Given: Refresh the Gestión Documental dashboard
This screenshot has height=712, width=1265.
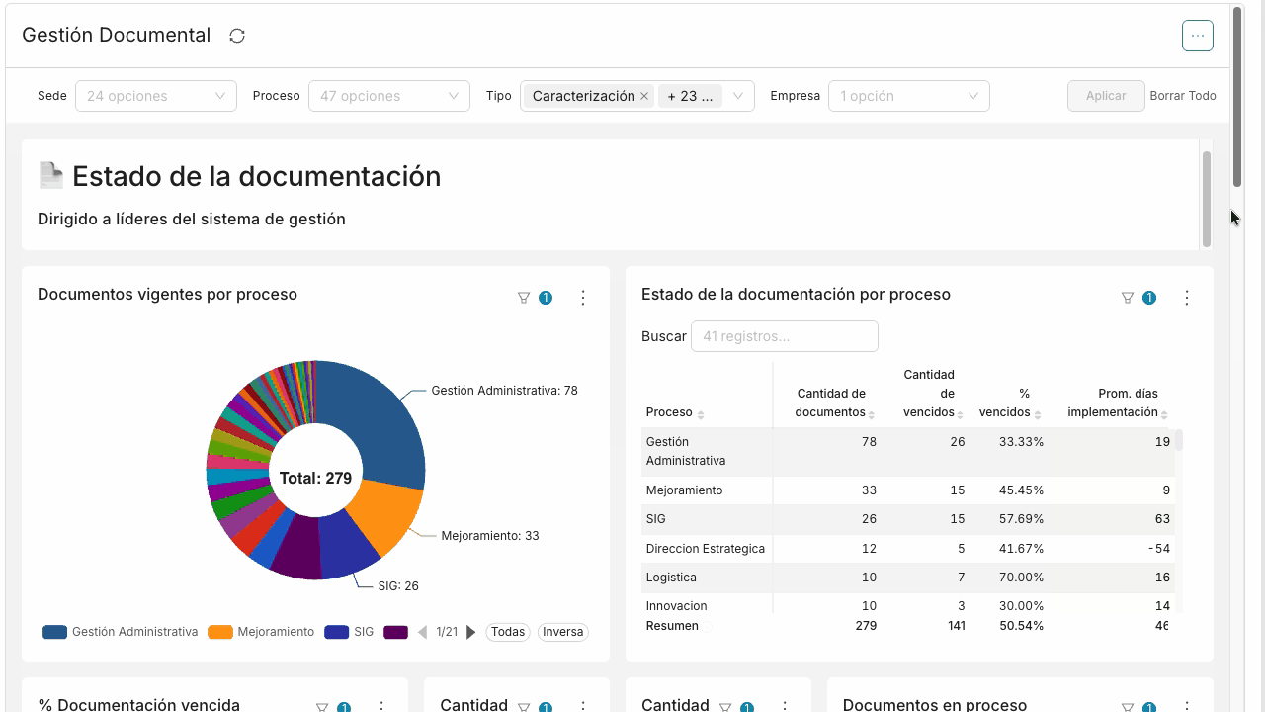Looking at the screenshot, I should 237,36.
